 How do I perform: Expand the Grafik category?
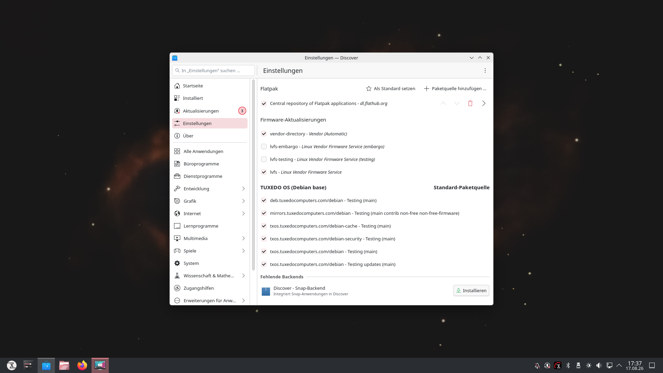coord(243,201)
